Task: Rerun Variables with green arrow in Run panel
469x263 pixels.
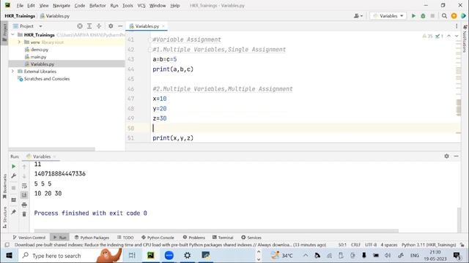Action: coord(13,167)
